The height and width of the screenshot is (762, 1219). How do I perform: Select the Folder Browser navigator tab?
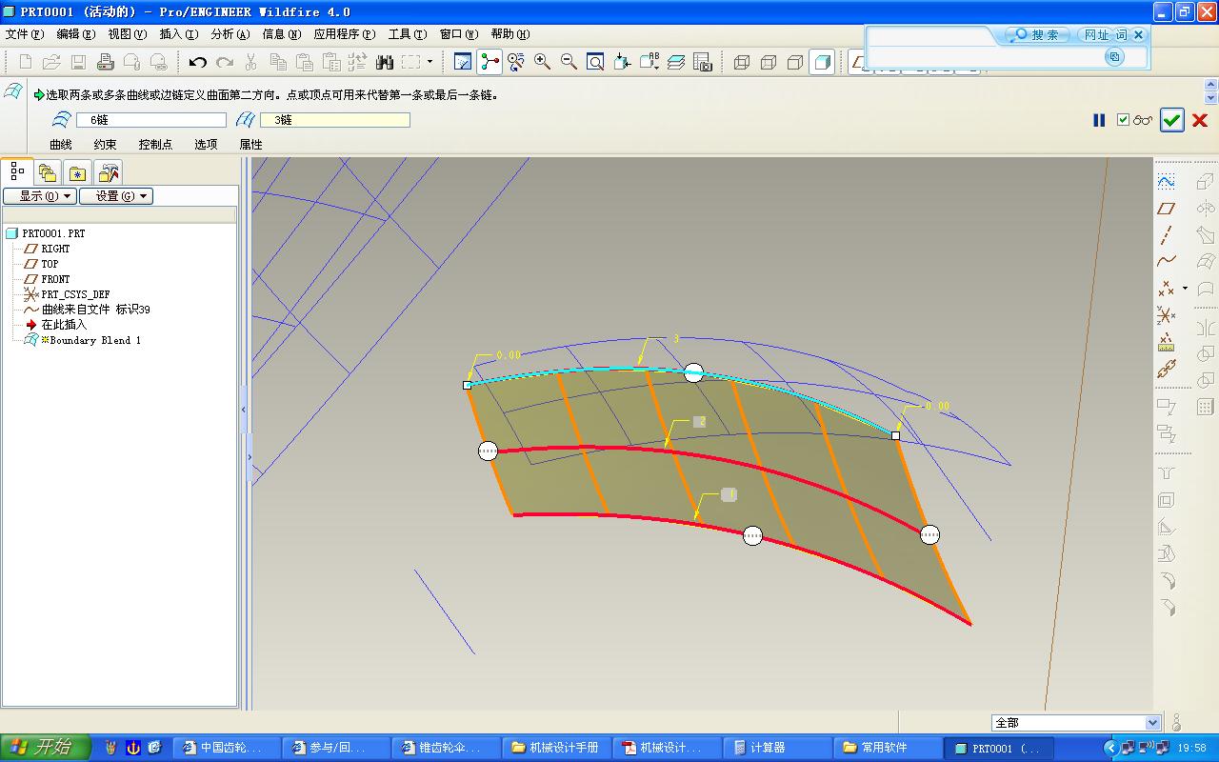48,172
